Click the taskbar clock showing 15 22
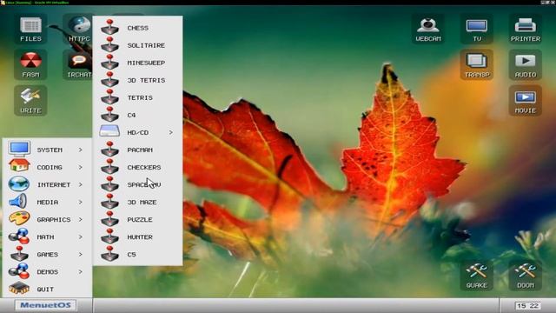Screen dimensions: 556x313 click(x=527, y=305)
